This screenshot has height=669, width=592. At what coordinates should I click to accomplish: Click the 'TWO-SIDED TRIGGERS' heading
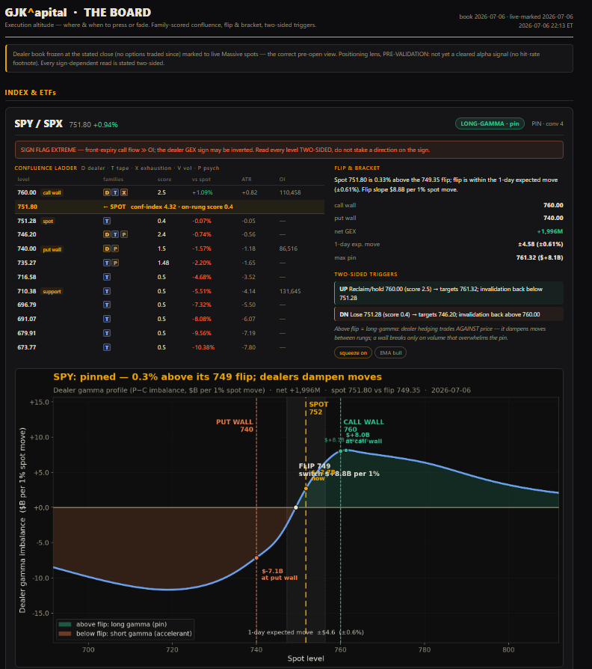click(x=366, y=275)
